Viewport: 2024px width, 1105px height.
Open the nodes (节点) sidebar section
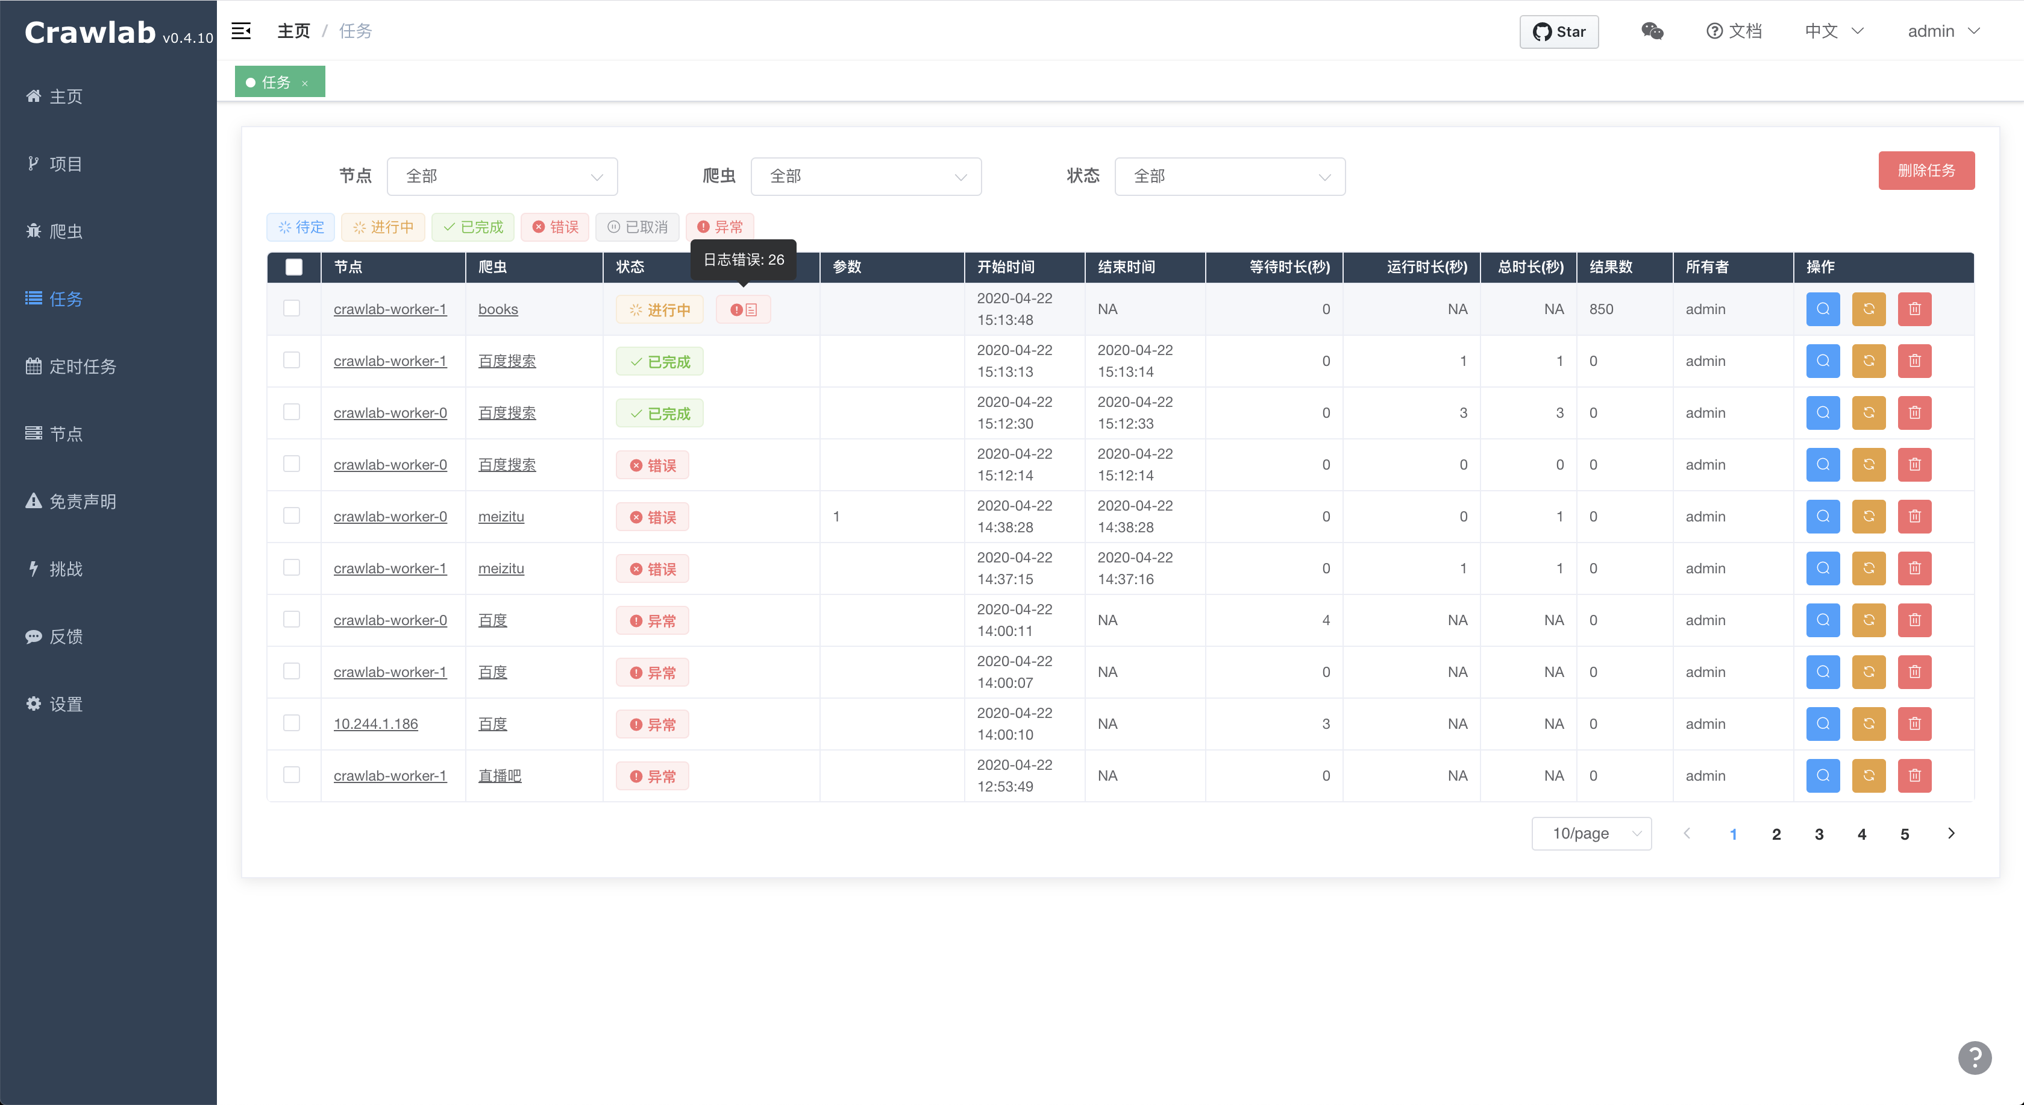[67, 433]
